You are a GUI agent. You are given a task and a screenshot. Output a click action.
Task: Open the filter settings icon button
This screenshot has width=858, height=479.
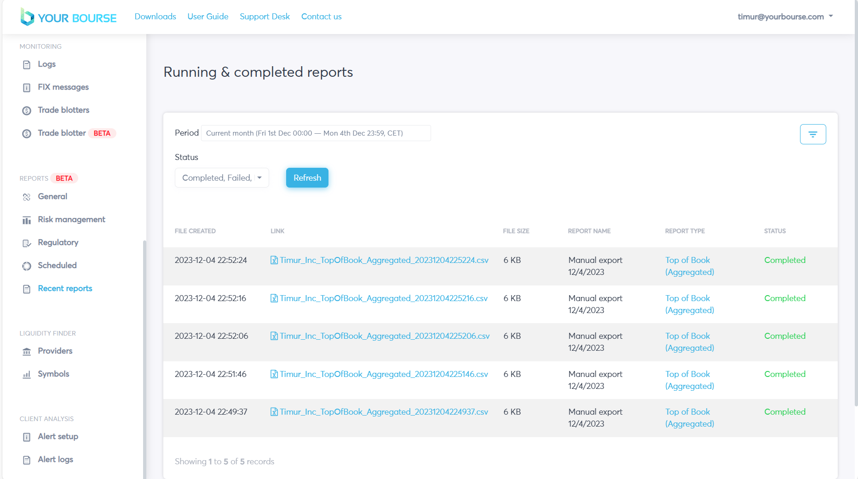[812, 134]
